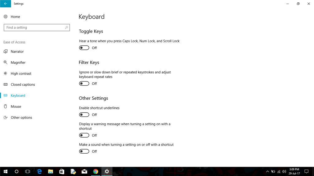Viewport: 314px width, 176px height.
Task: Click the Settings window title text
Action: (19, 4)
